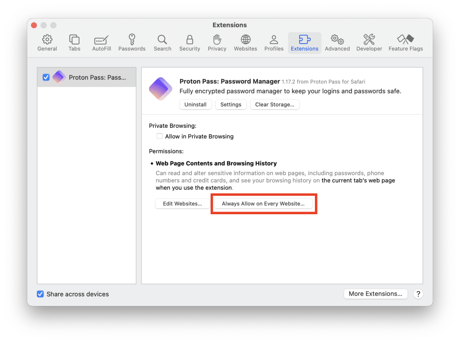The image size is (460, 342).
Task: Switch to the Feature Flags tab
Action: tap(406, 43)
